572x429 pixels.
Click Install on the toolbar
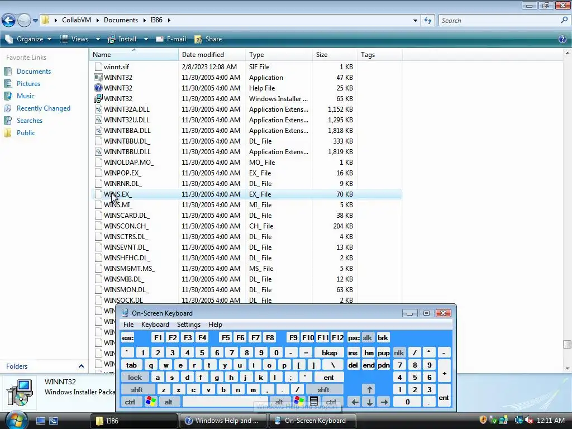pos(122,39)
